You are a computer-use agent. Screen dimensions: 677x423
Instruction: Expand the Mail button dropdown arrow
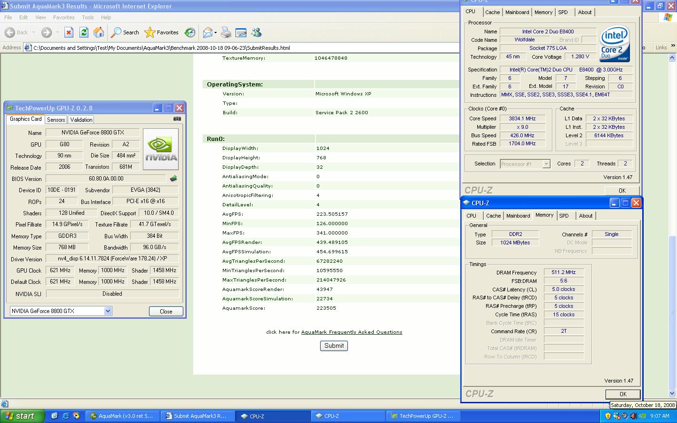[x=215, y=32]
